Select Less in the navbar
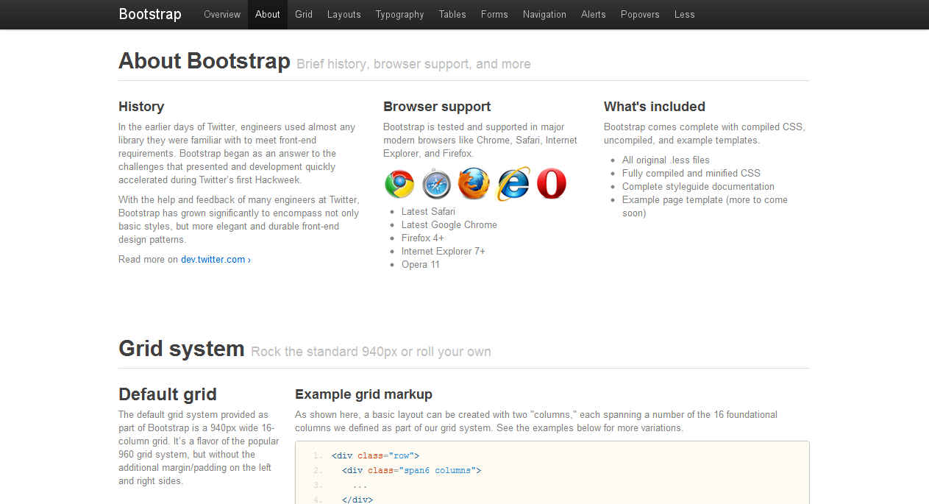The height and width of the screenshot is (504, 929). 685,14
